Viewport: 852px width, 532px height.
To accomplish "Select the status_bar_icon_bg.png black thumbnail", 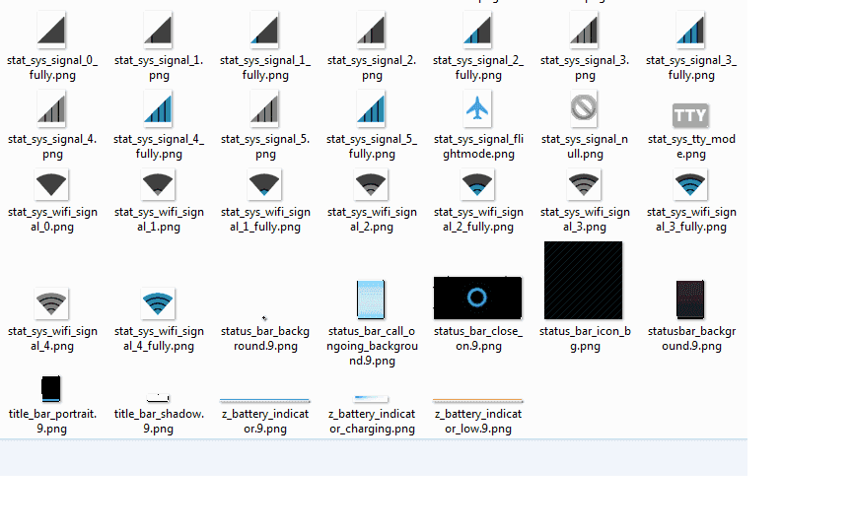I will click(x=584, y=281).
